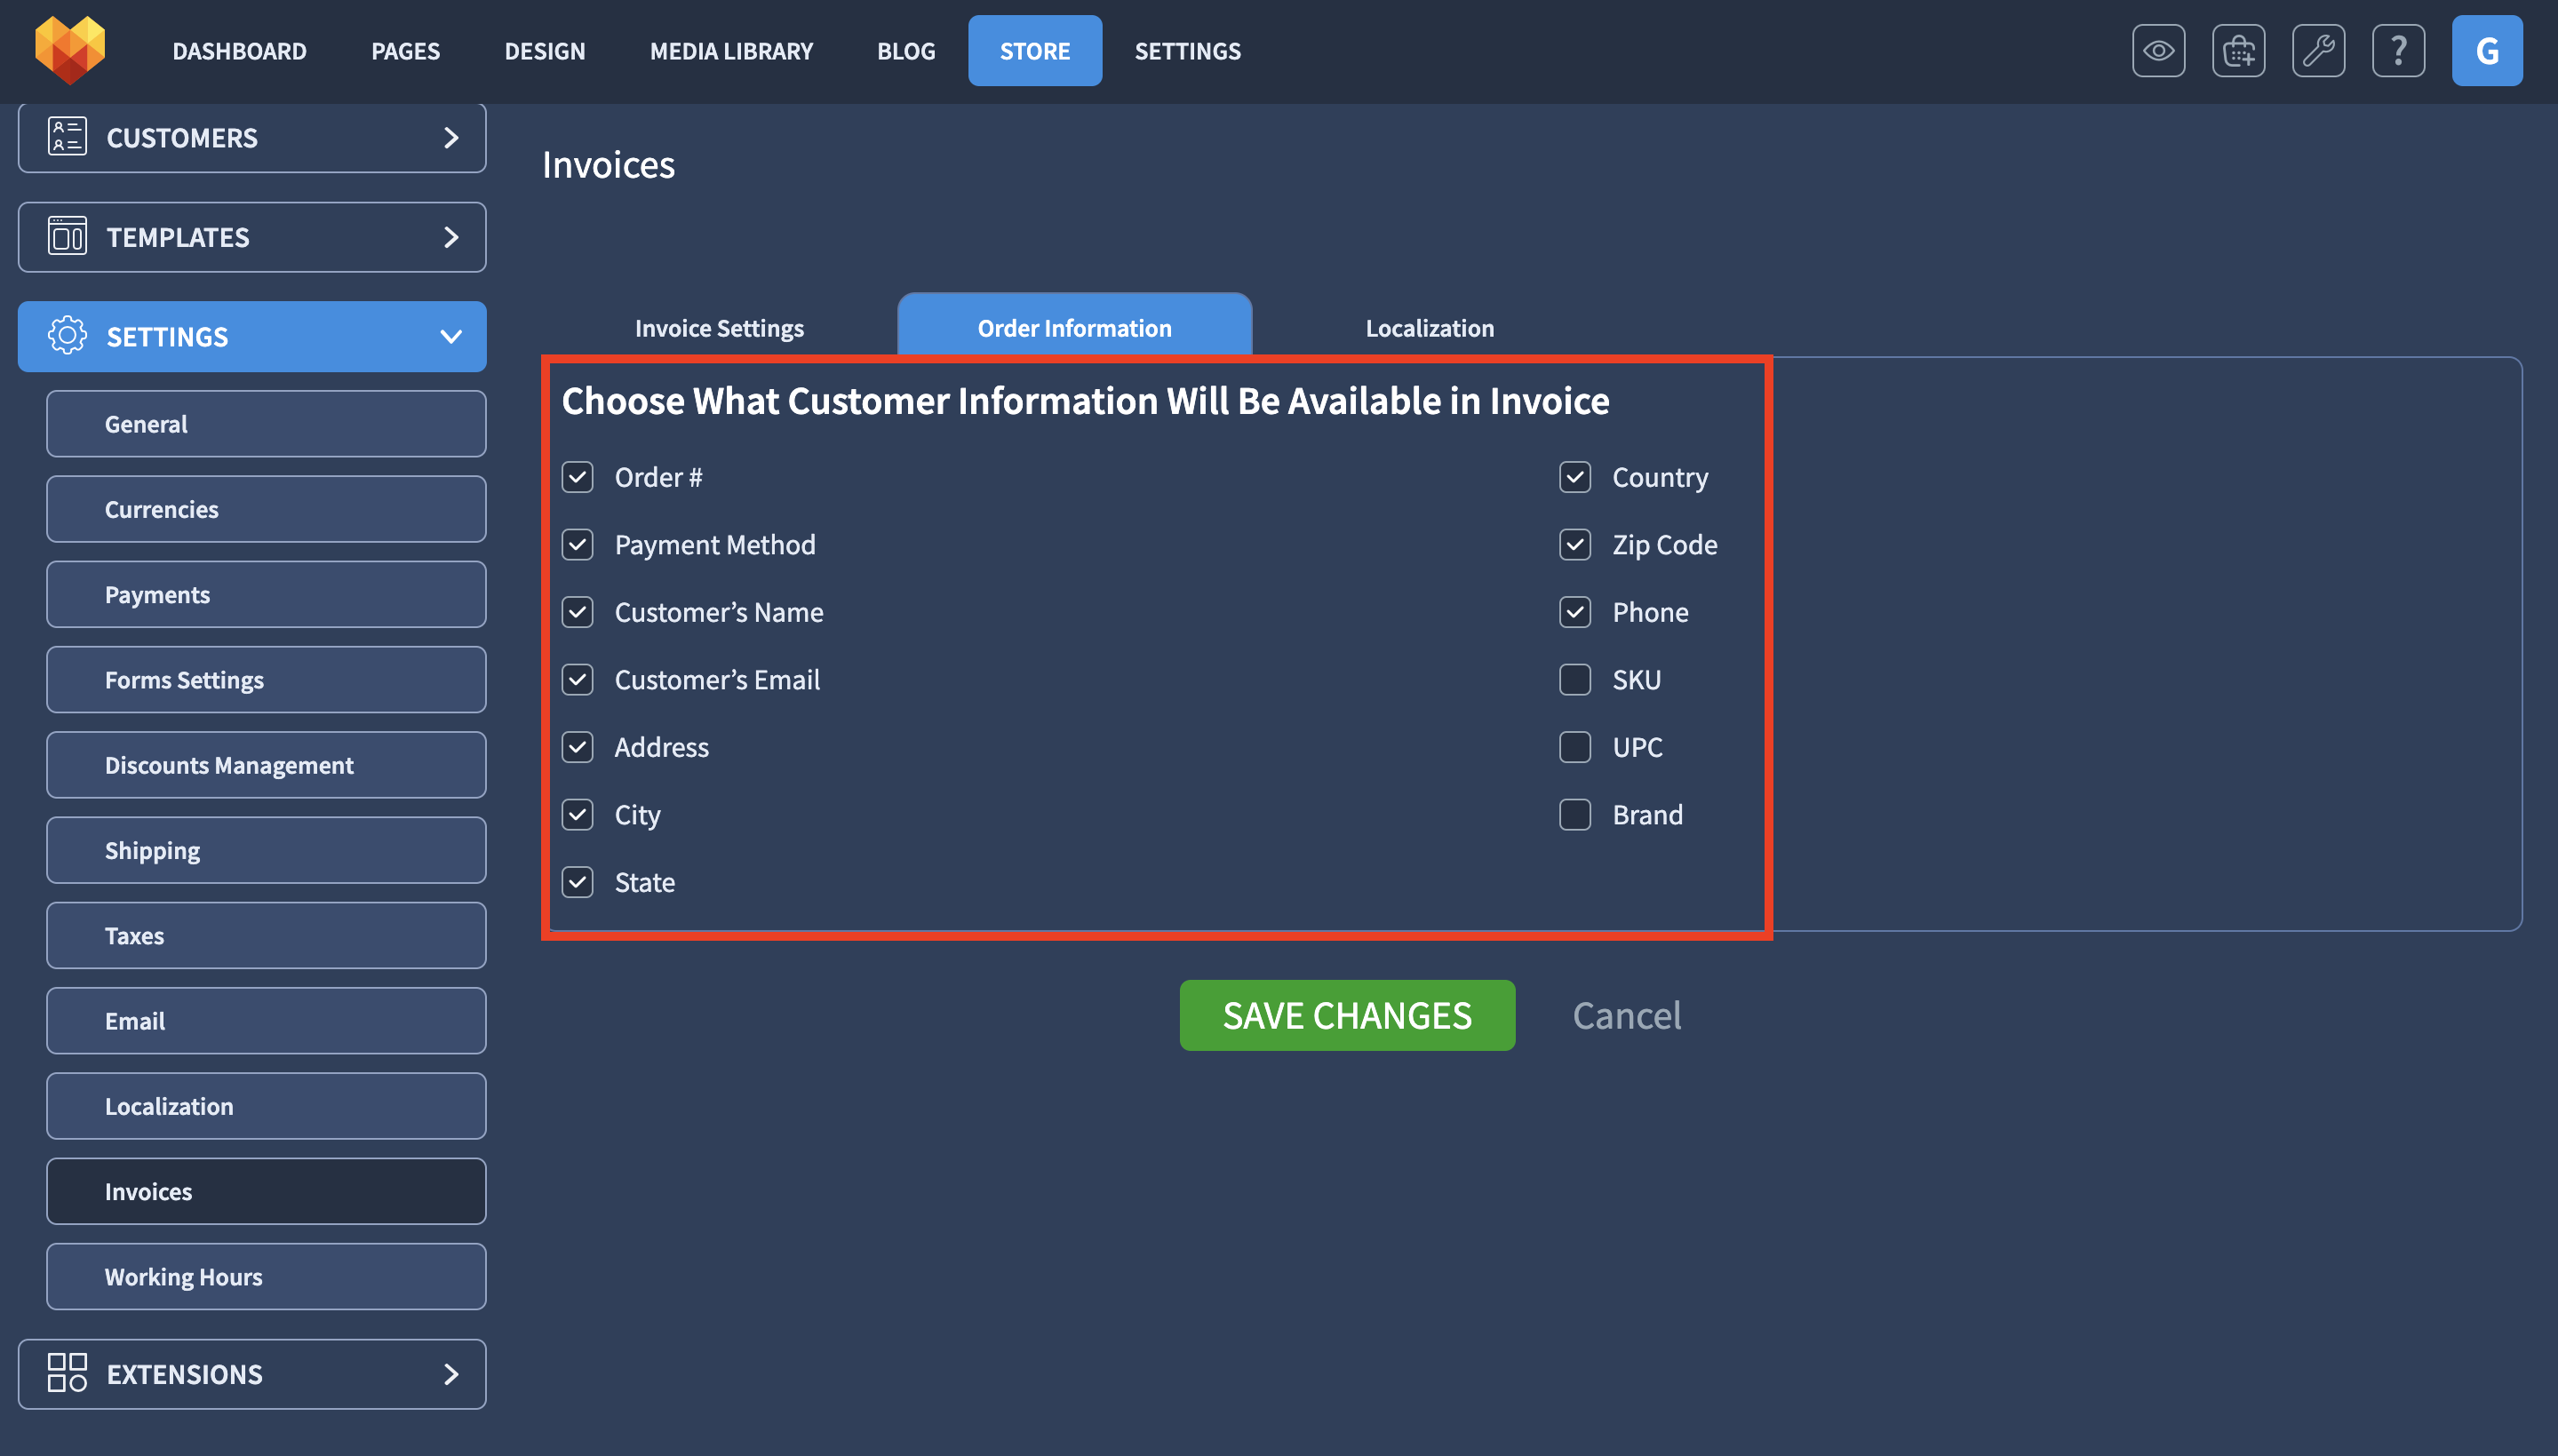Open General settings in sidebar
The width and height of the screenshot is (2558, 1456).
pos(266,424)
